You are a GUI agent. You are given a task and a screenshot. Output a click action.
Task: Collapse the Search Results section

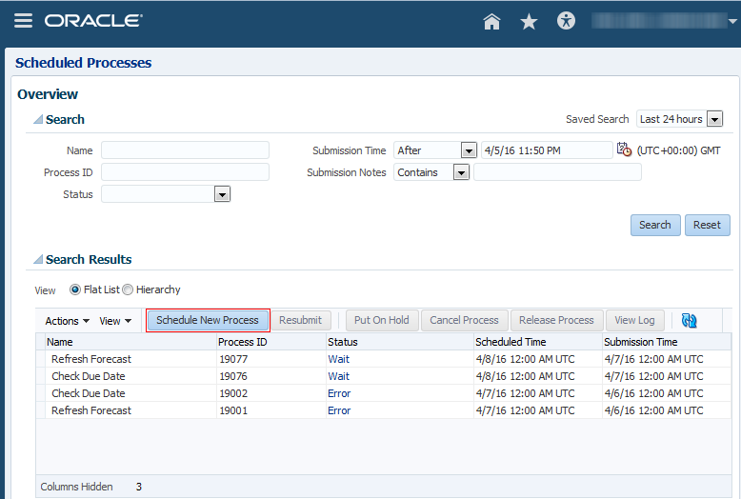click(38, 259)
